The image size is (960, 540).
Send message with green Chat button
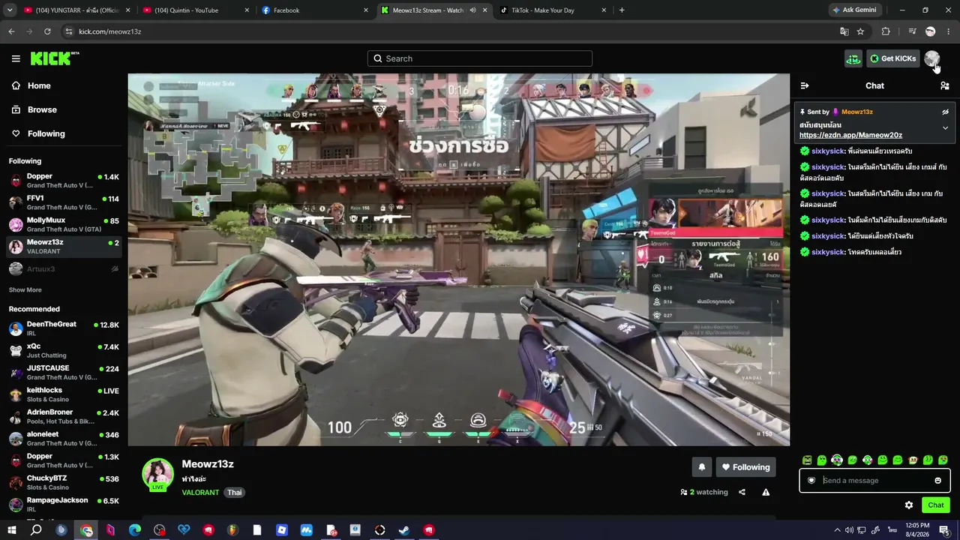point(936,505)
